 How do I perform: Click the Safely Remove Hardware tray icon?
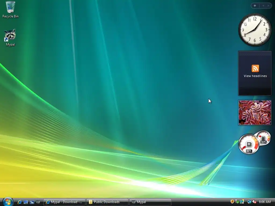click(x=237, y=202)
